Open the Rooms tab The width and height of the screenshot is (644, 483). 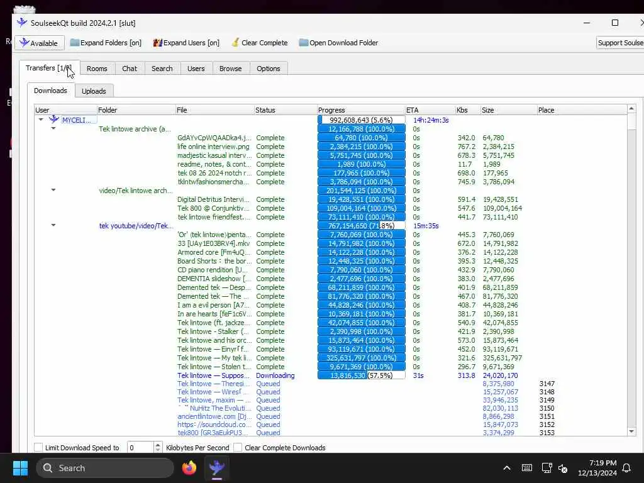pos(97,69)
